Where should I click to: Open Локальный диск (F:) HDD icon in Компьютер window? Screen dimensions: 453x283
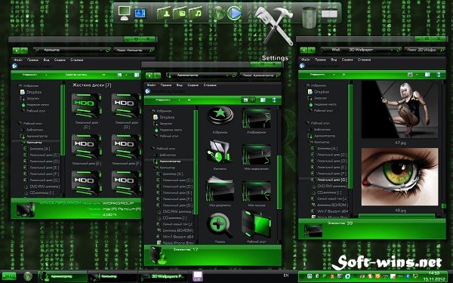[126, 146]
